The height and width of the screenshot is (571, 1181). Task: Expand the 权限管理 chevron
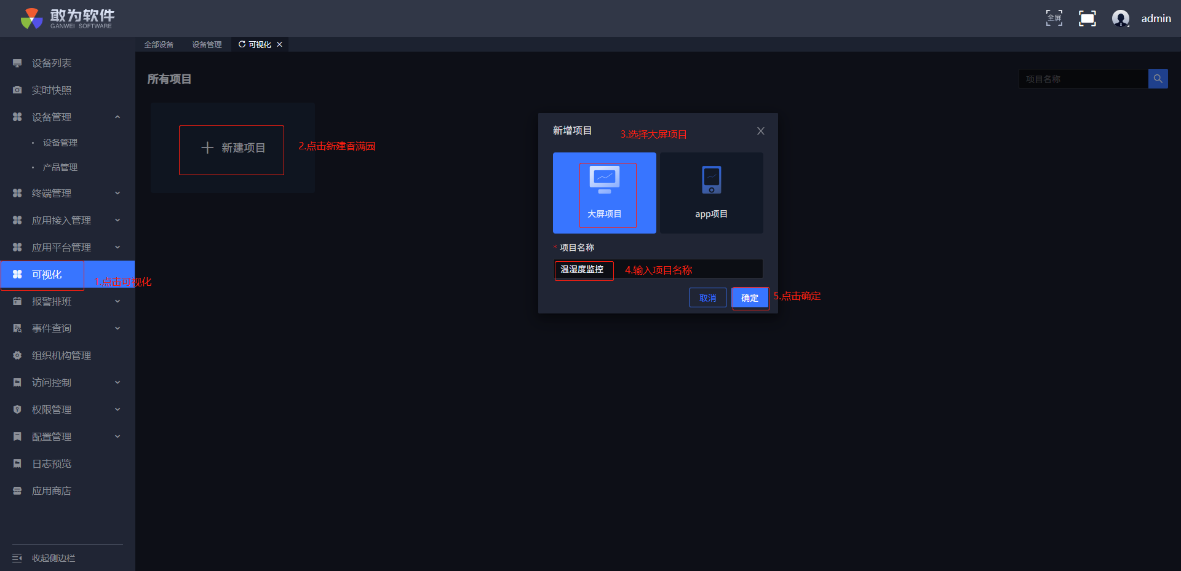[x=117, y=410]
